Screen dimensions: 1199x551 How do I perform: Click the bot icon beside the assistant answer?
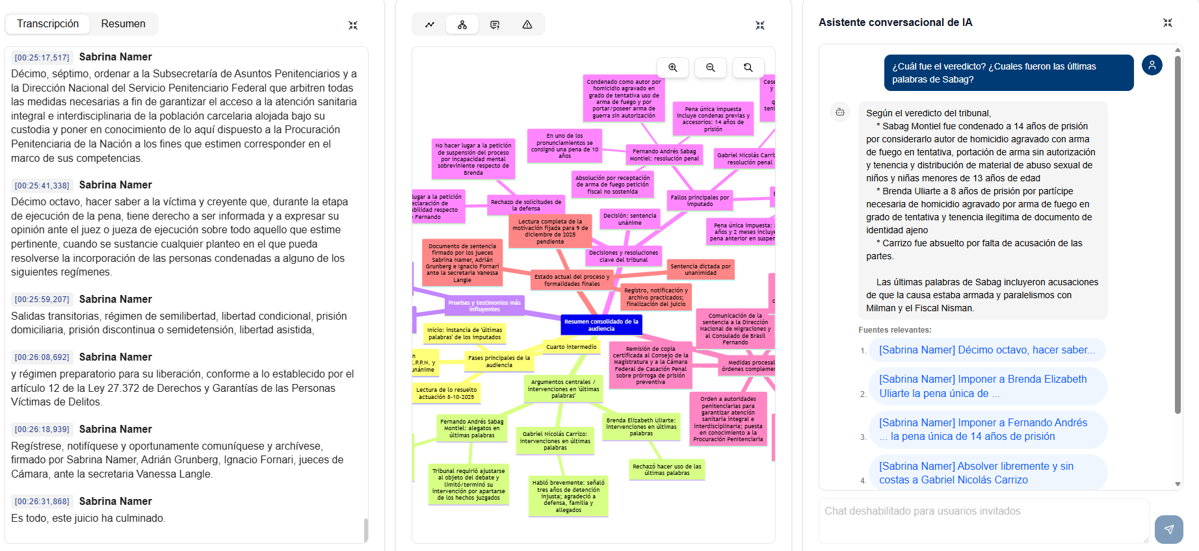click(x=840, y=112)
